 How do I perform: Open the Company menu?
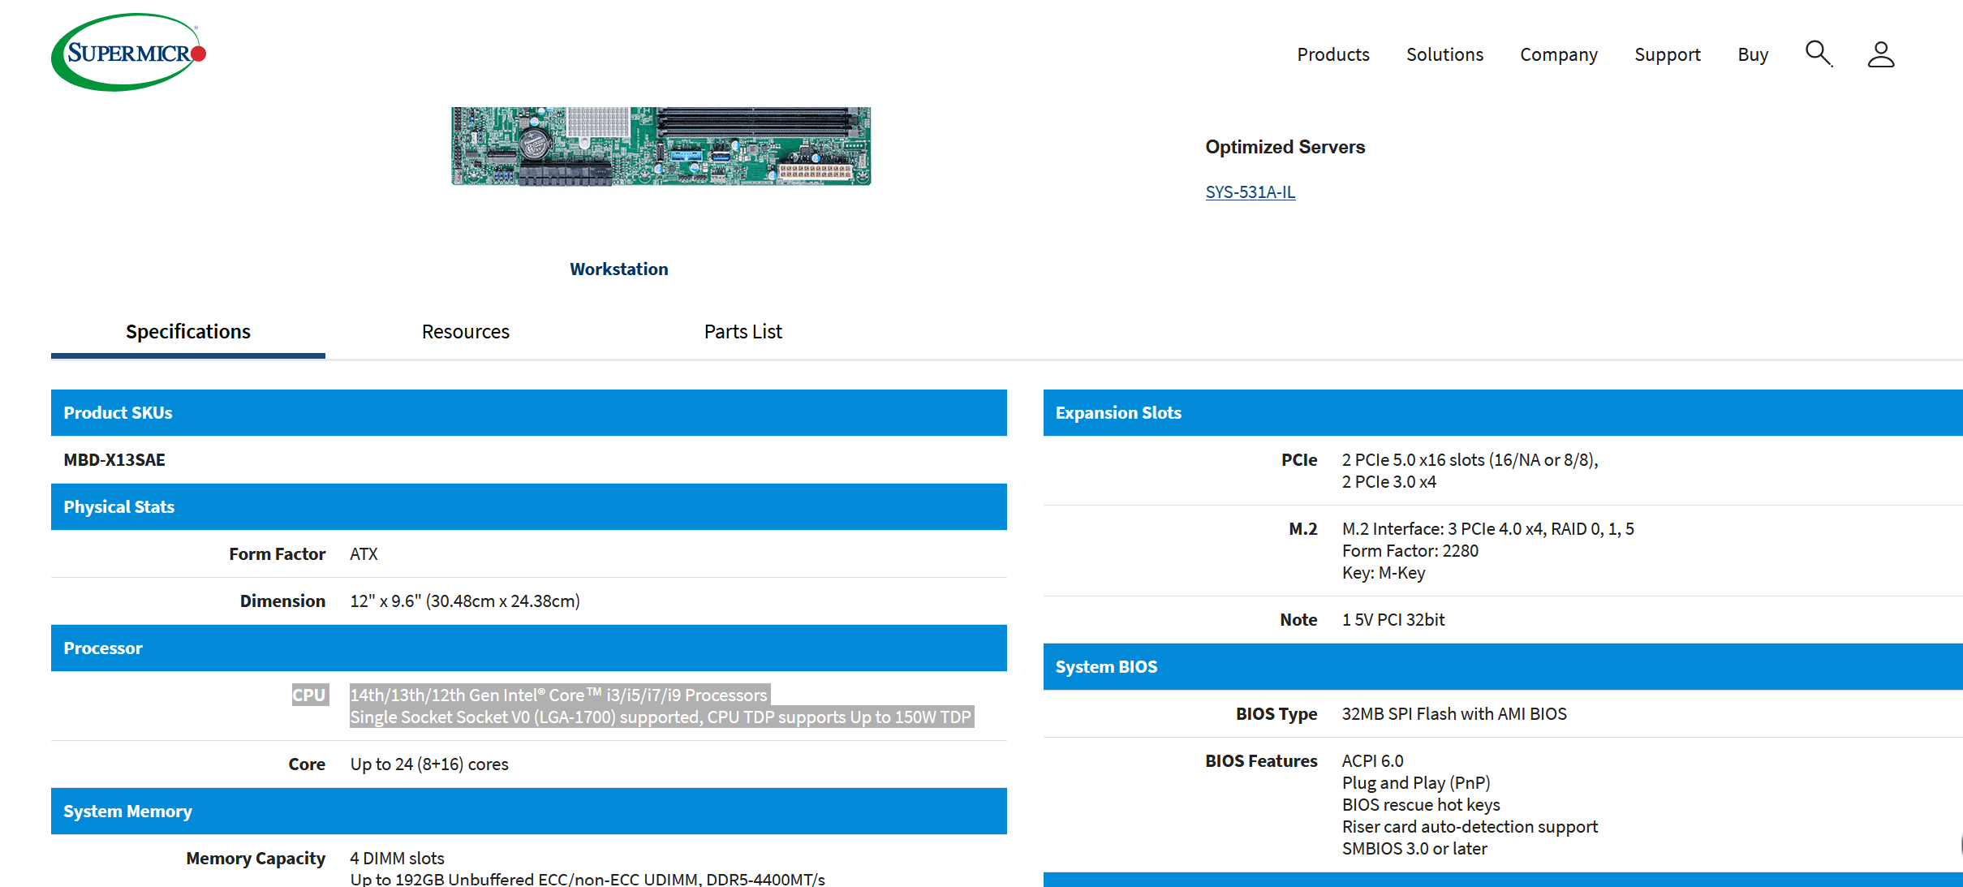click(1558, 54)
